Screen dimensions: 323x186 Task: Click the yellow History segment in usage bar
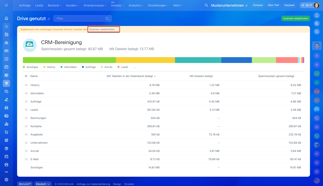pos(145,60)
